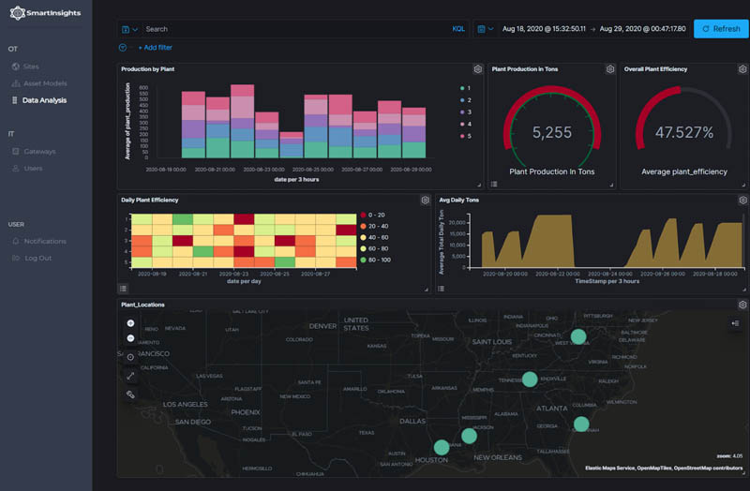Click plant marker near West Virginia
This screenshot has width=750, height=491.
click(x=578, y=336)
